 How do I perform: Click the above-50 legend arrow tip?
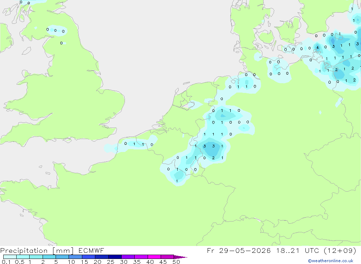pyautogui.click(x=180, y=257)
